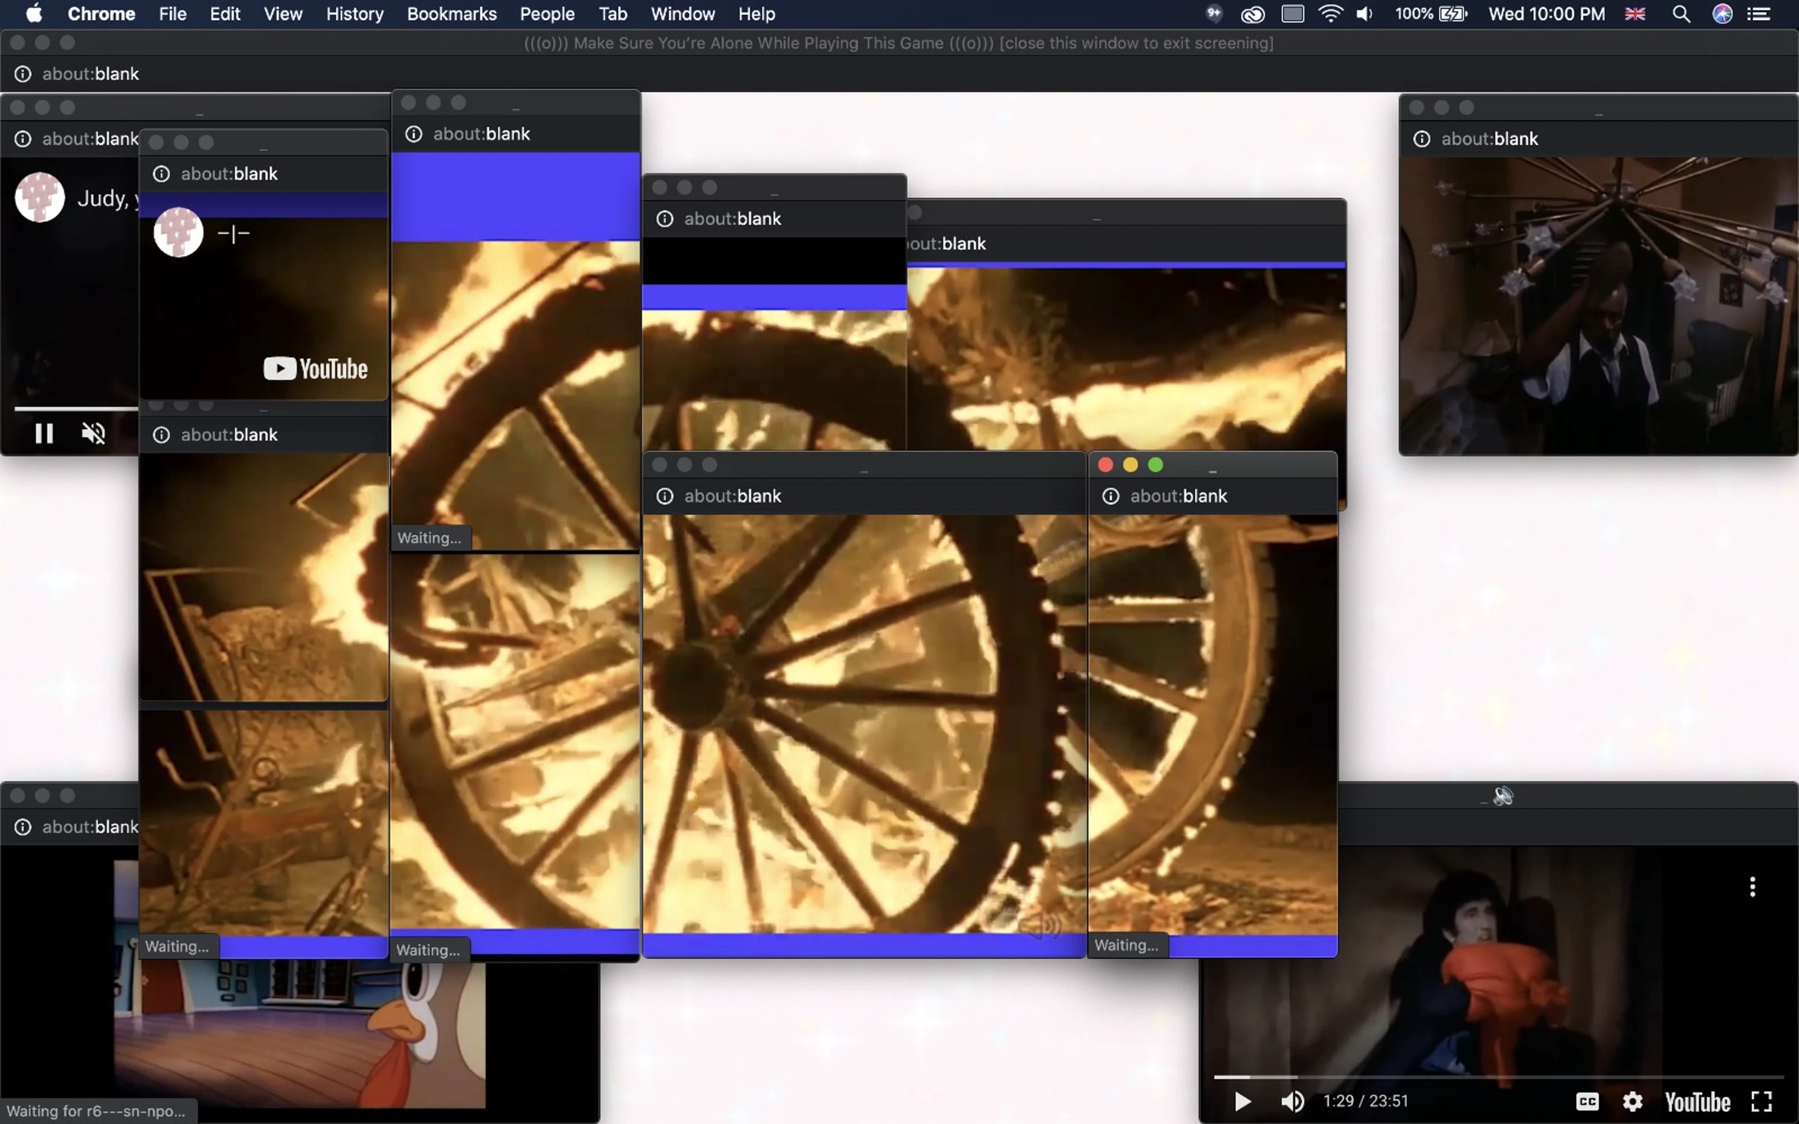Click site info icon in Judy video window
This screenshot has width=1799, height=1124.
click(x=23, y=139)
